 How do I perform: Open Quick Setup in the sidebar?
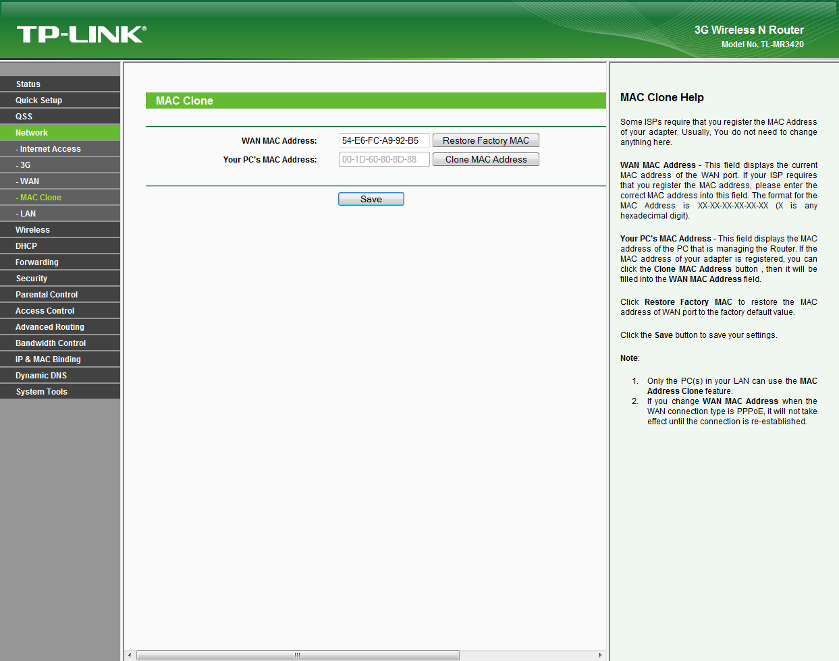pyautogui.click(x=39, y=100)
